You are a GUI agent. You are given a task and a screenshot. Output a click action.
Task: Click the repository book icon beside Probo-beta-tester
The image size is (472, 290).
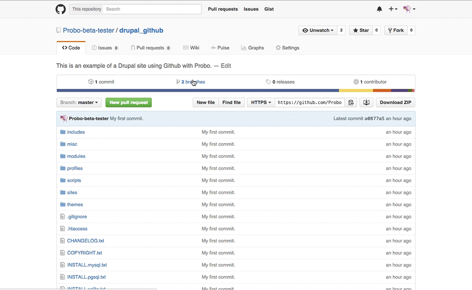point(58,30)
